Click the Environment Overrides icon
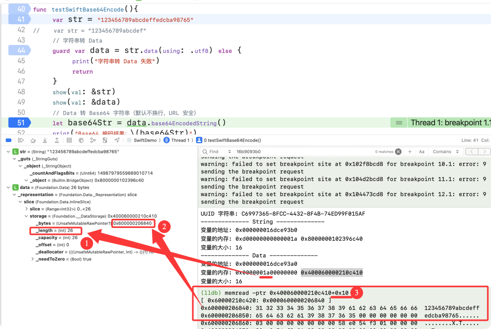The image size is (491, 329). pyautogui.click(x=105, y=140)
